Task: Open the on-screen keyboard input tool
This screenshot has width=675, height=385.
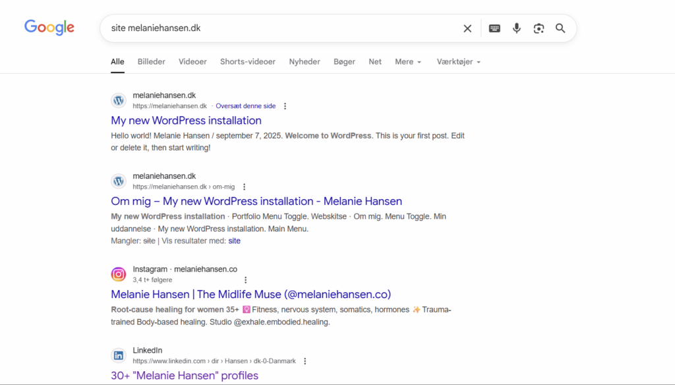Action: [494, 28]
